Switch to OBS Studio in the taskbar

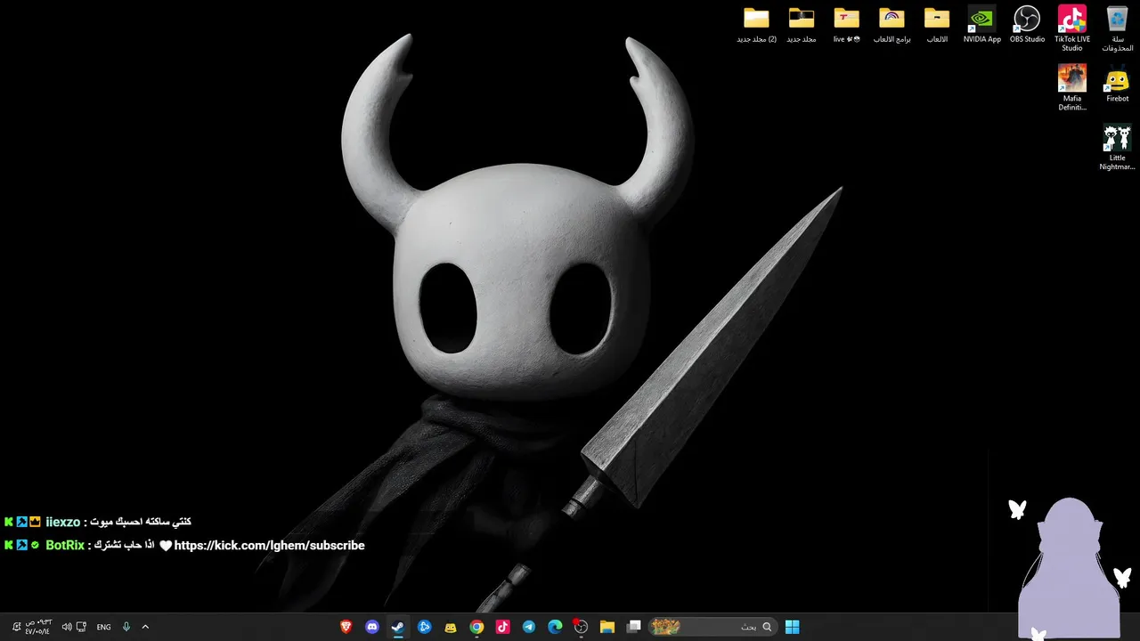click(581, 627)
